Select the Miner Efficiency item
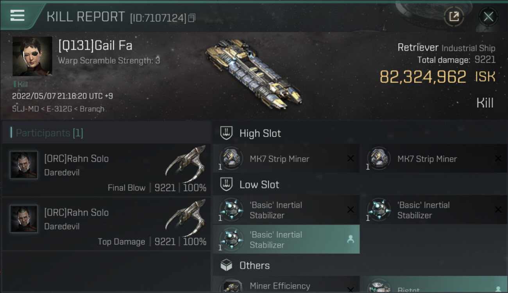508x293 pixels. pos(280,286)
